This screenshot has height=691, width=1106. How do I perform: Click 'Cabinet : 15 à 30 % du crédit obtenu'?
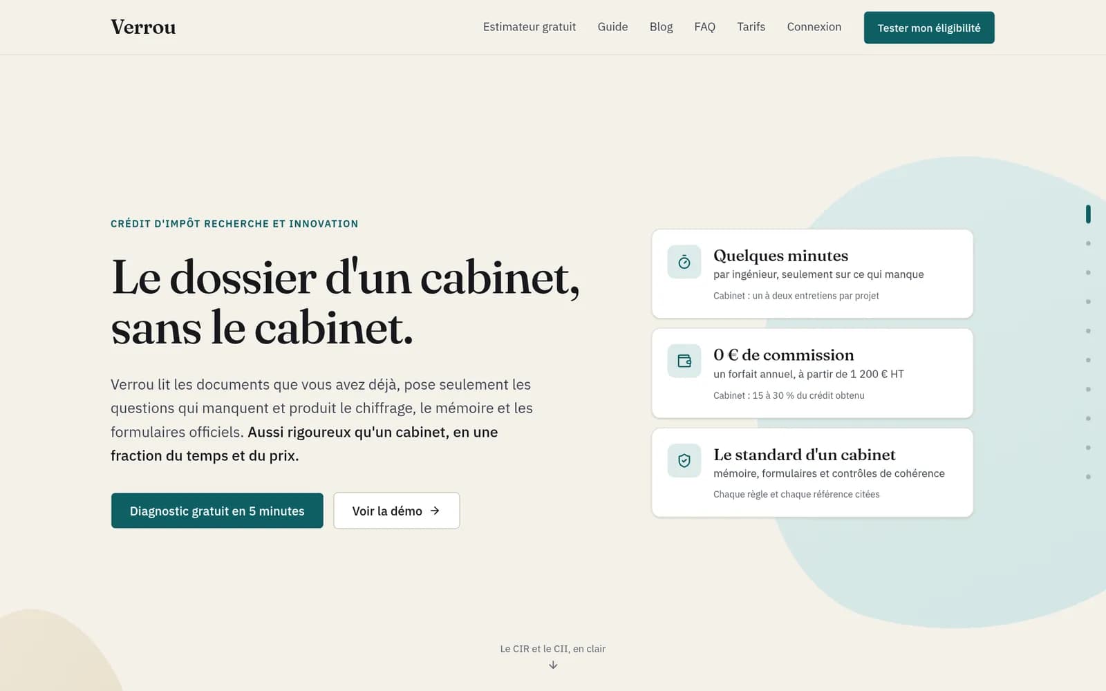(789, 395)
